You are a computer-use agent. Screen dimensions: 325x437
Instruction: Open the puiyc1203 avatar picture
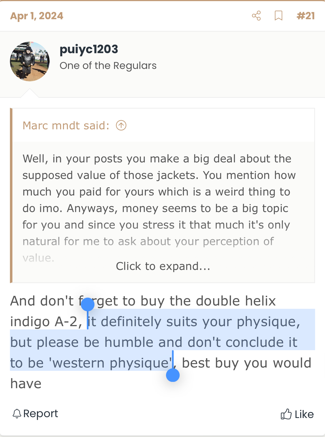[x=30, y=61]
